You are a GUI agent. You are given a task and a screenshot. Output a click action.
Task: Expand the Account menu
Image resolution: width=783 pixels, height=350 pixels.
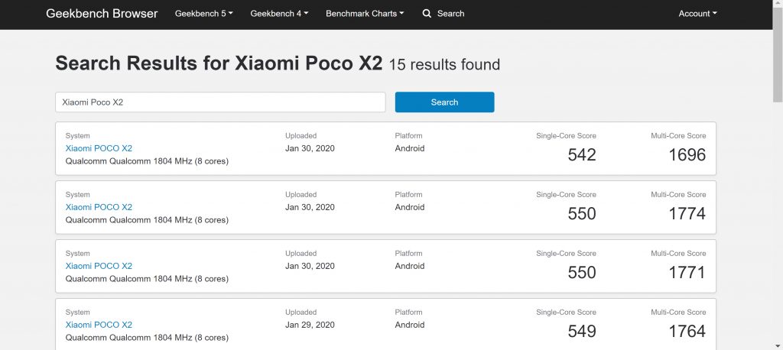pyautogui.click(x=697, y=14)
